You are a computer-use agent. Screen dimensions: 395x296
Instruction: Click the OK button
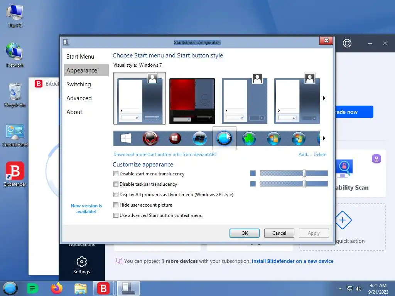point(244,233)
